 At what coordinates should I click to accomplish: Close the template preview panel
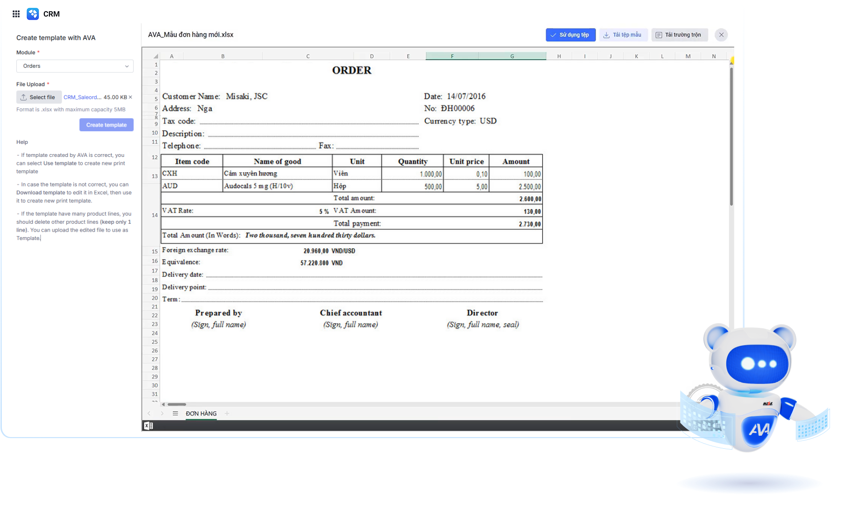click(721, 35)
